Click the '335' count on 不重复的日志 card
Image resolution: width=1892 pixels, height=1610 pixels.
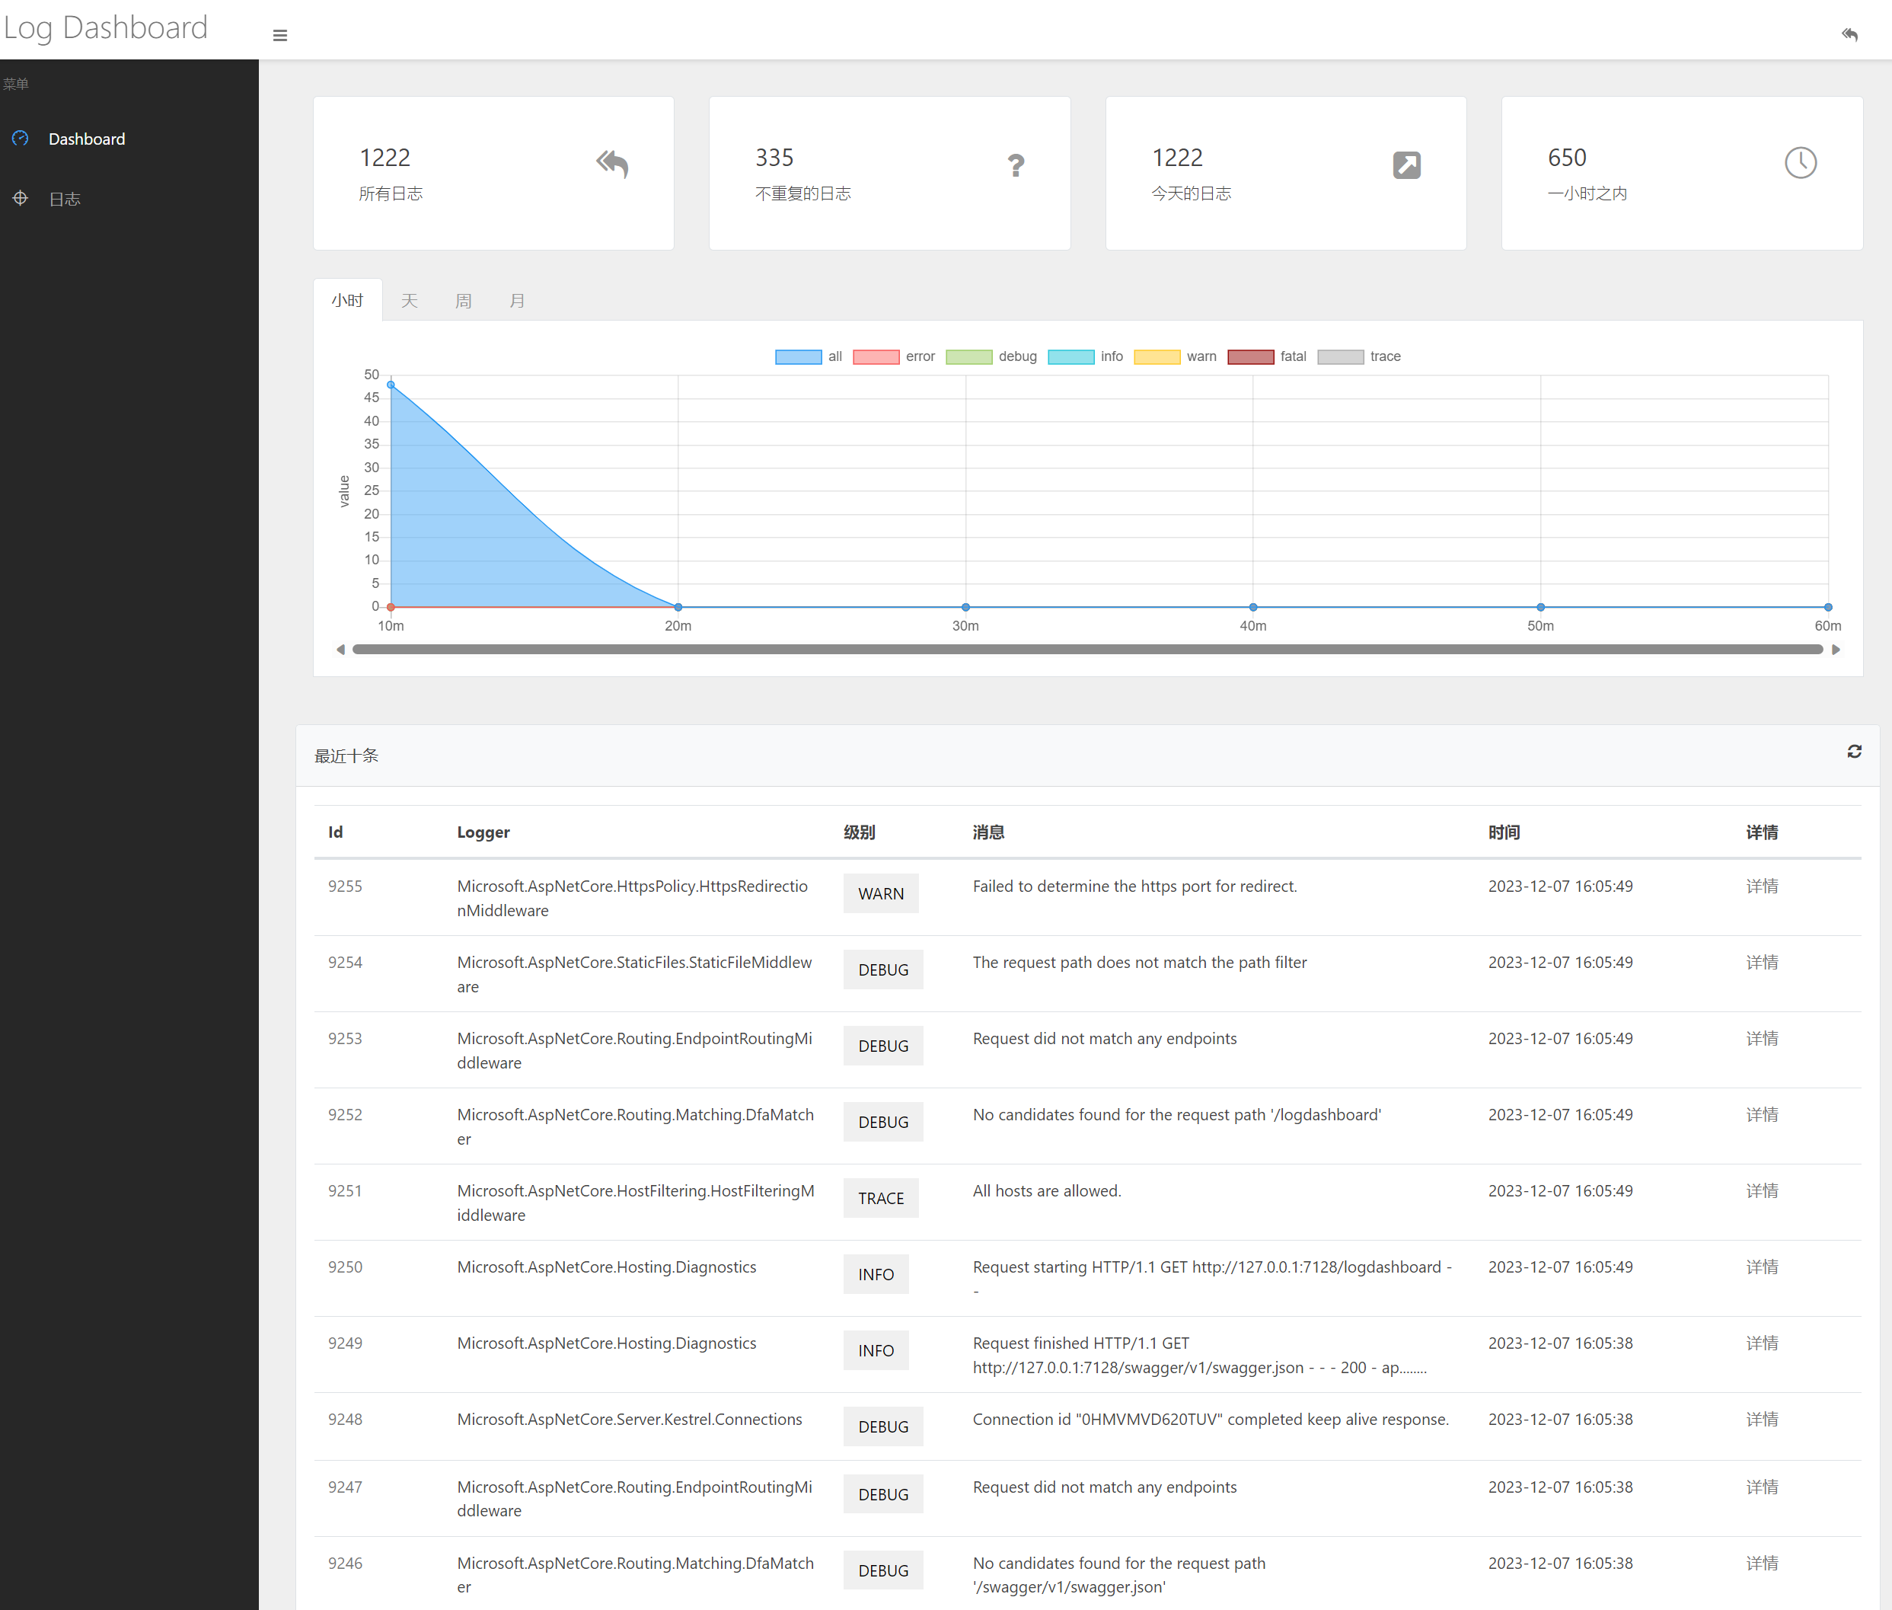(774, 158)
